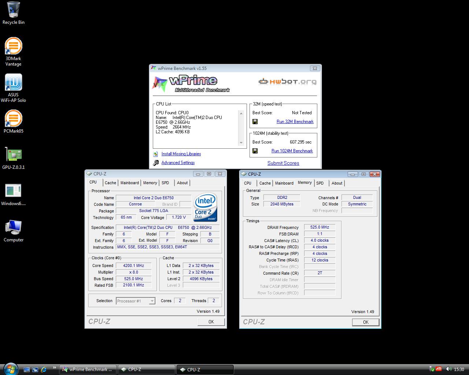Open the ATI tray icon

(x=439, y=370)
